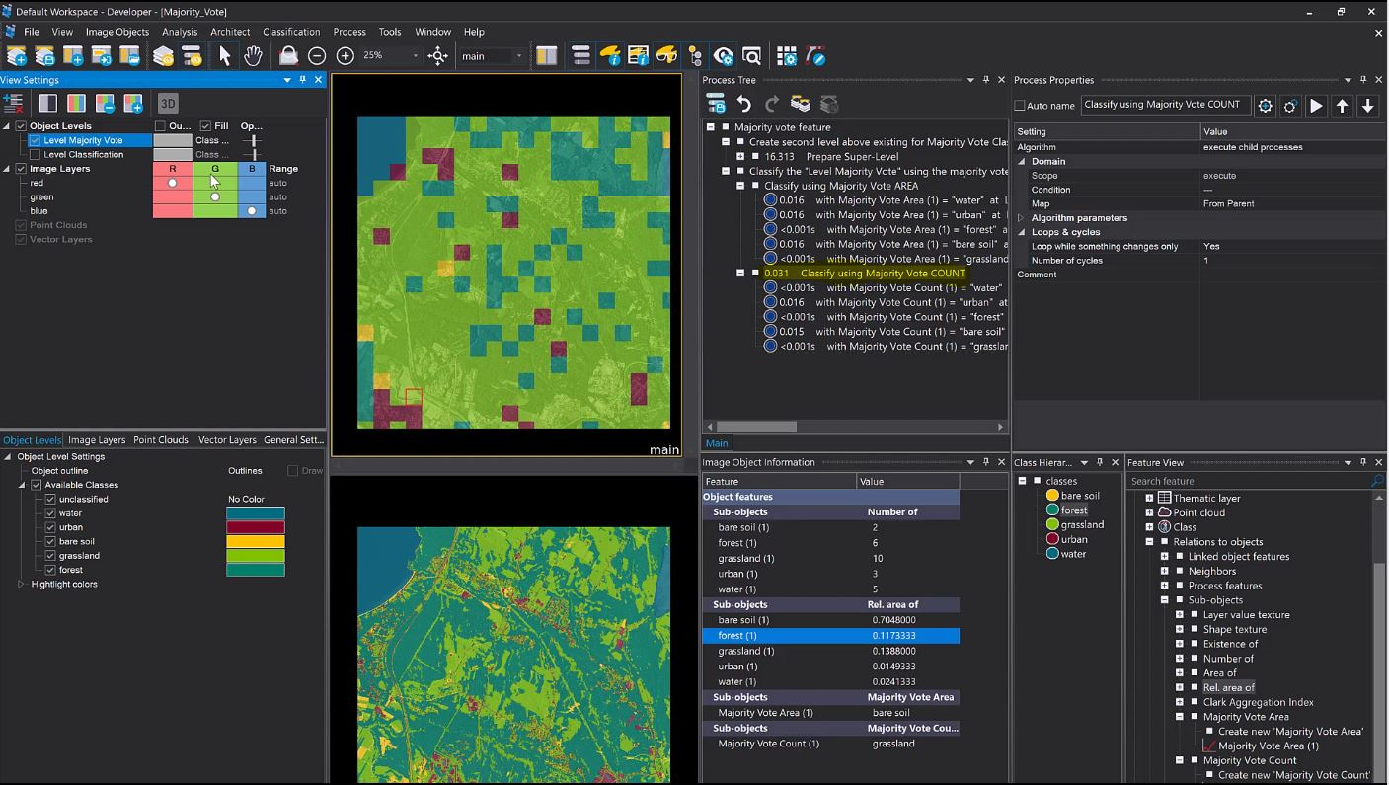Select the arrow pointer tool
Image resolution: width=1389 pixels, height=785 pixels.
click(224, 56)
